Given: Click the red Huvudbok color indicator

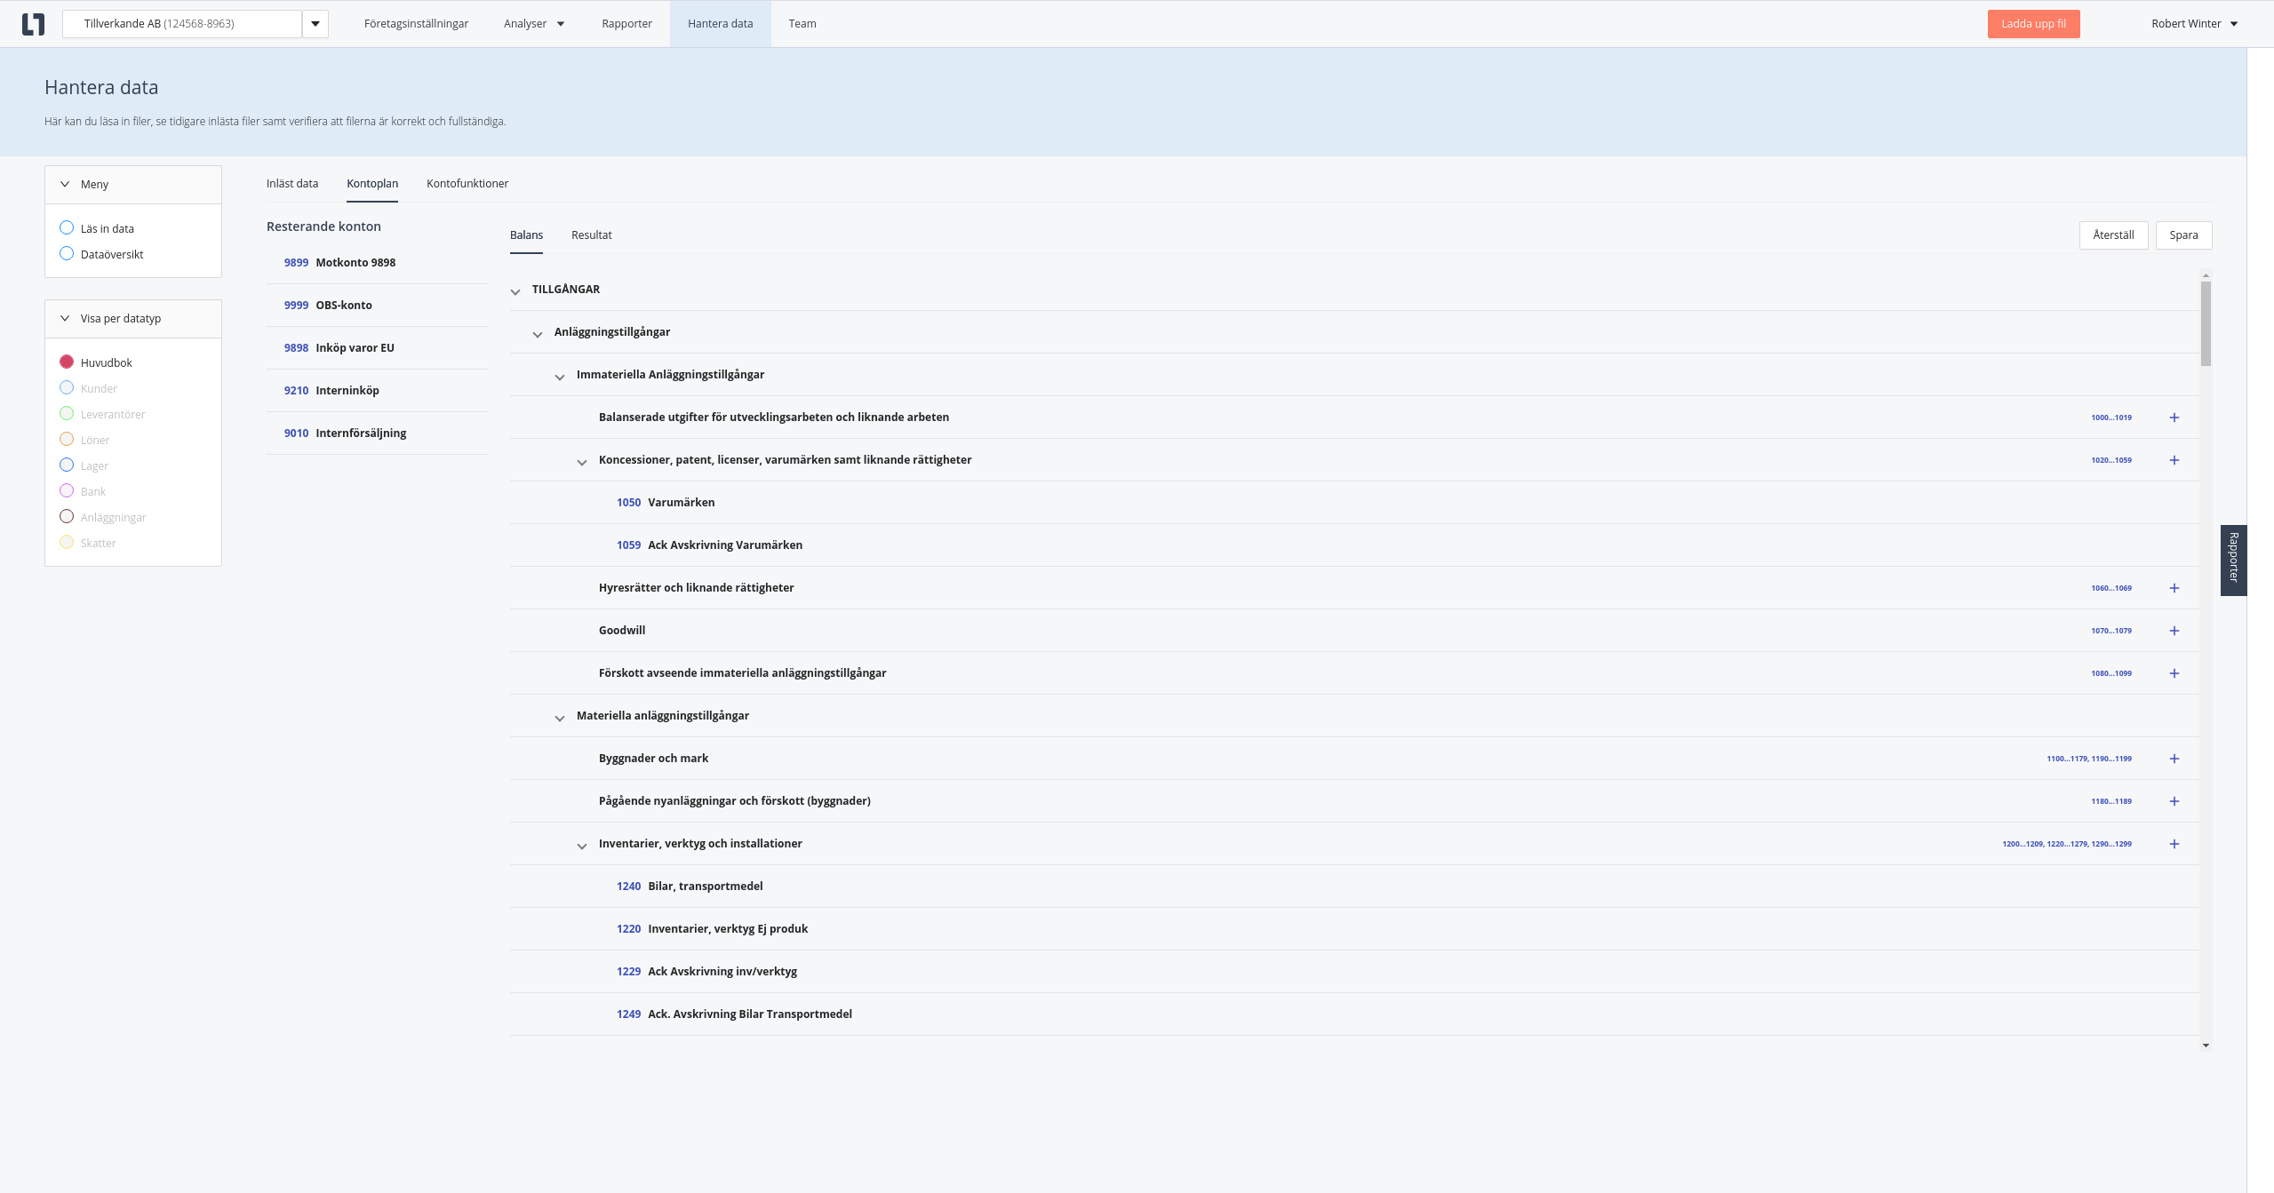Looking at the screenshot, I should (x=67, y=362).
